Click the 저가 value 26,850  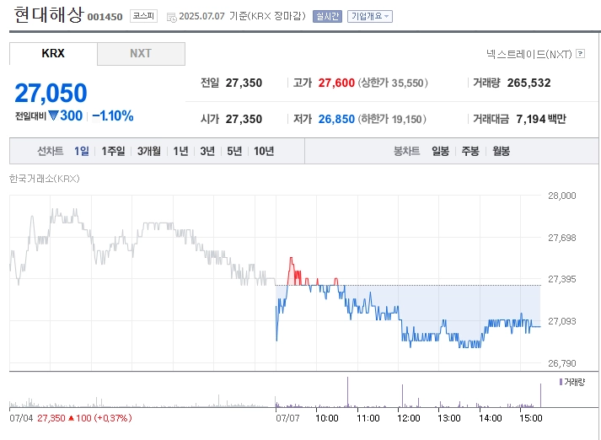pyautogui.click(x=336, y=119)
